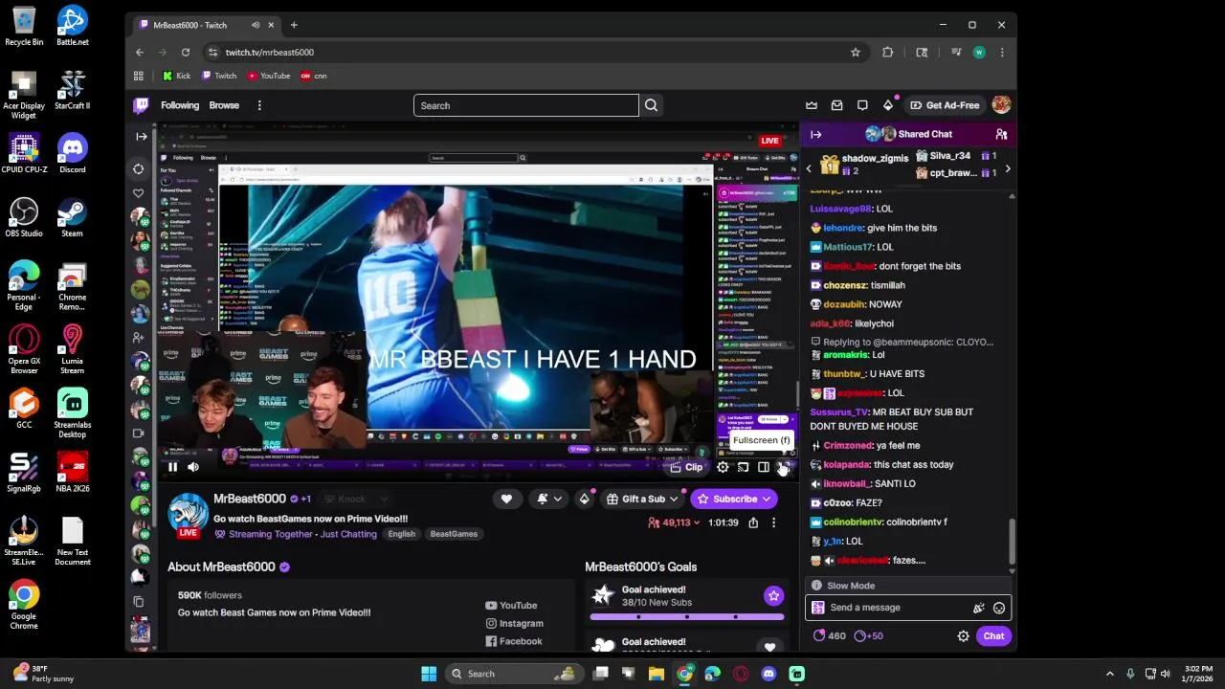
Task: Toggle follow heart for MrBeast6000
Action: point(506,499)
